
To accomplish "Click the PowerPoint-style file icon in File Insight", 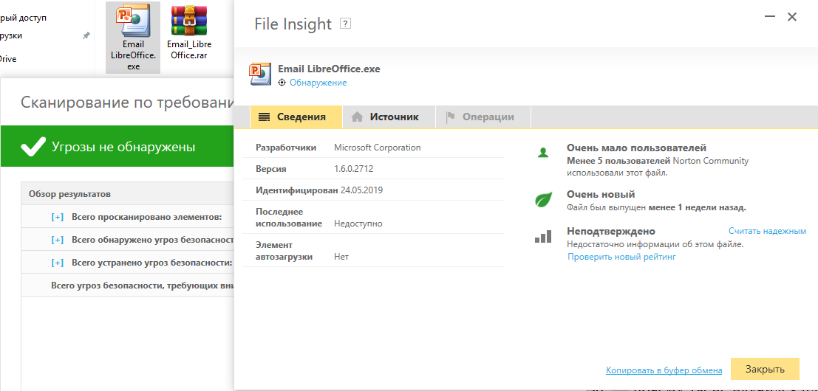I will pyautogui.click(x=261, y=74).
